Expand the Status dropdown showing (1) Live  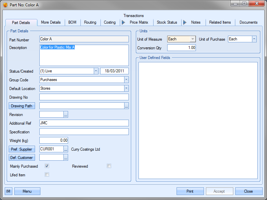coord(96,71)
